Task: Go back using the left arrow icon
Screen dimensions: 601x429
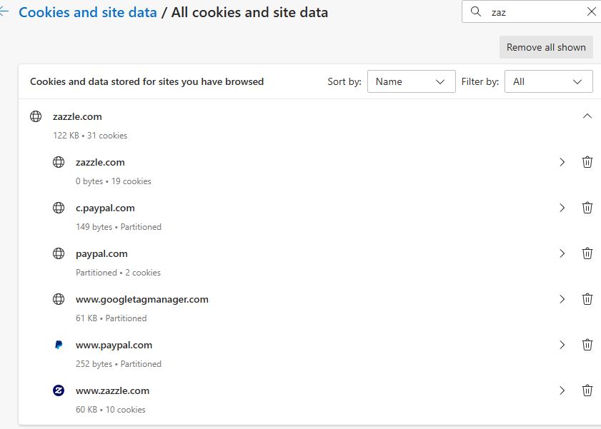Action: (x=4, y=12)
